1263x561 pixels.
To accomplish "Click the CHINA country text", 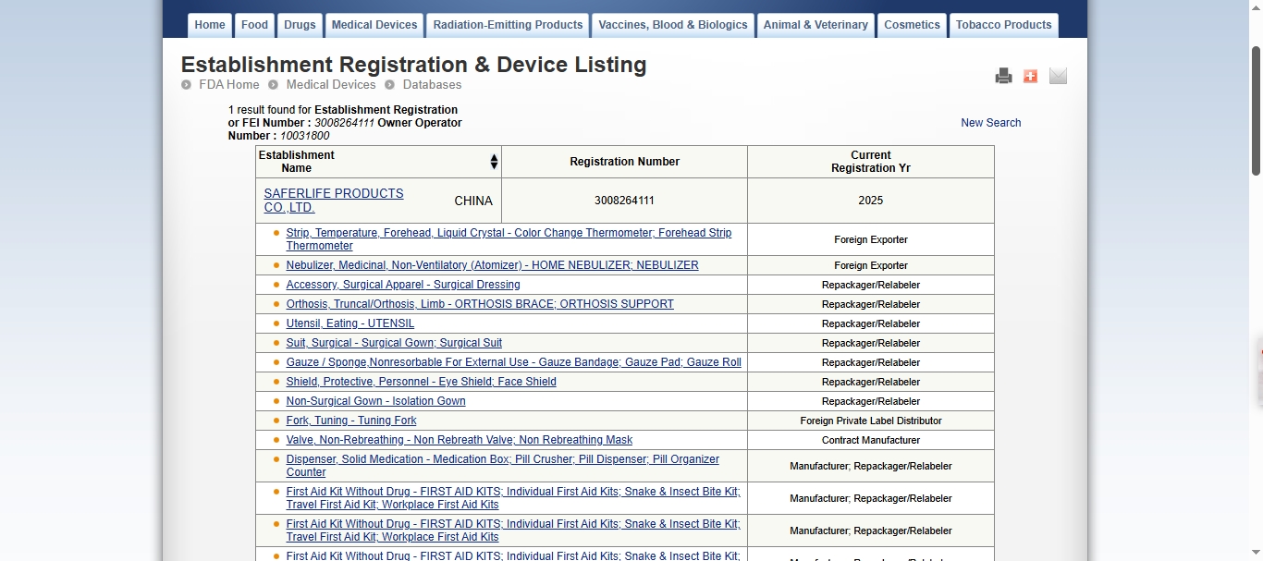I will tap(473, 201).
